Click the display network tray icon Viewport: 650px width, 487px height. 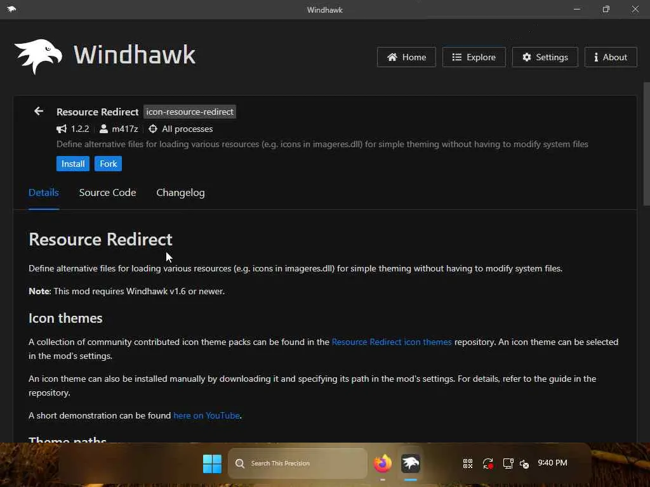coord(508,464)
